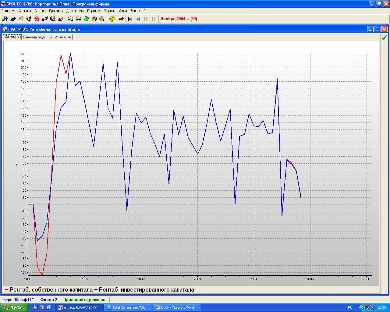The width and height of the screenshot is (390, 312).
Task: Open the Анализ menu
Action: tap(40, 11)
